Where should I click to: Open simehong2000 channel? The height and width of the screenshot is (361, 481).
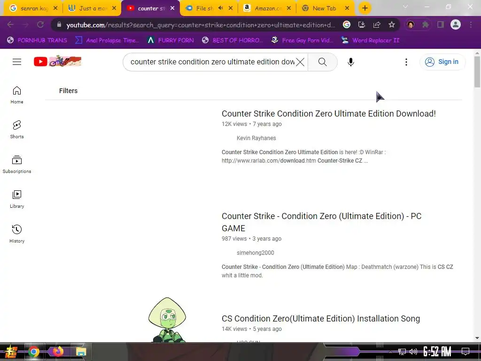(x=255, y=253)
